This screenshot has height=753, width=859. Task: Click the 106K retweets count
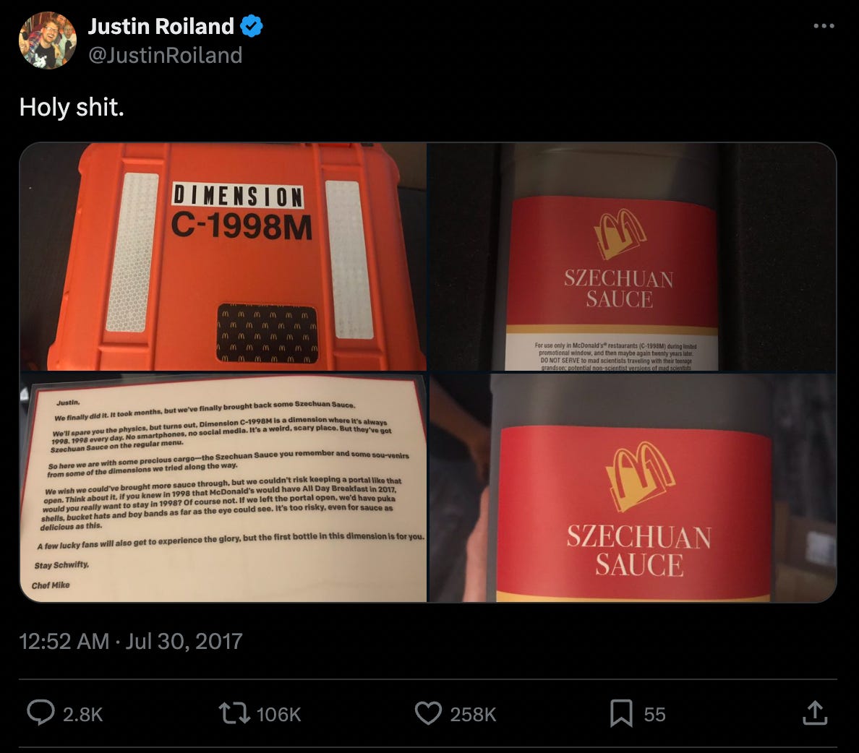coord(278,714)
